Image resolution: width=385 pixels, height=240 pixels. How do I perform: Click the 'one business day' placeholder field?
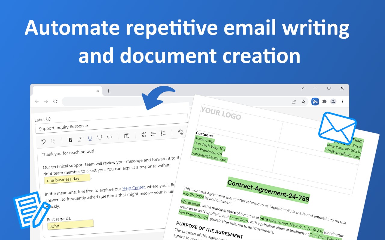(67, 179)
